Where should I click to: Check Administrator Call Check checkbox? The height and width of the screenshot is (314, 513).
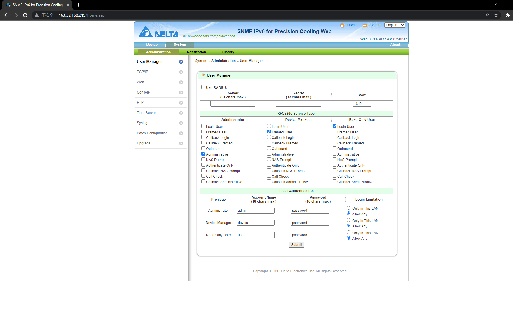click(x=203, y=176)
